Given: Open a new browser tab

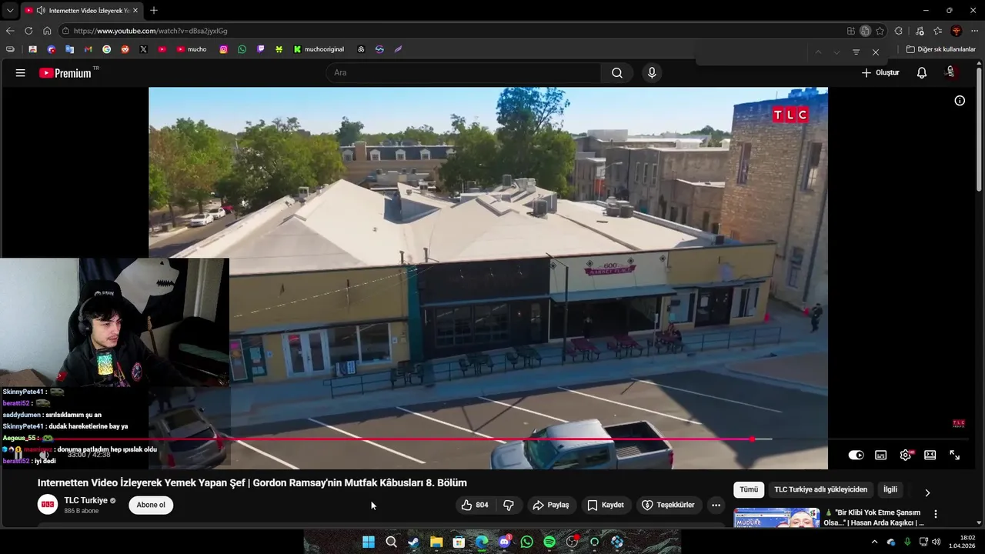Looking at the screenshot, I should tap(154, 10).
